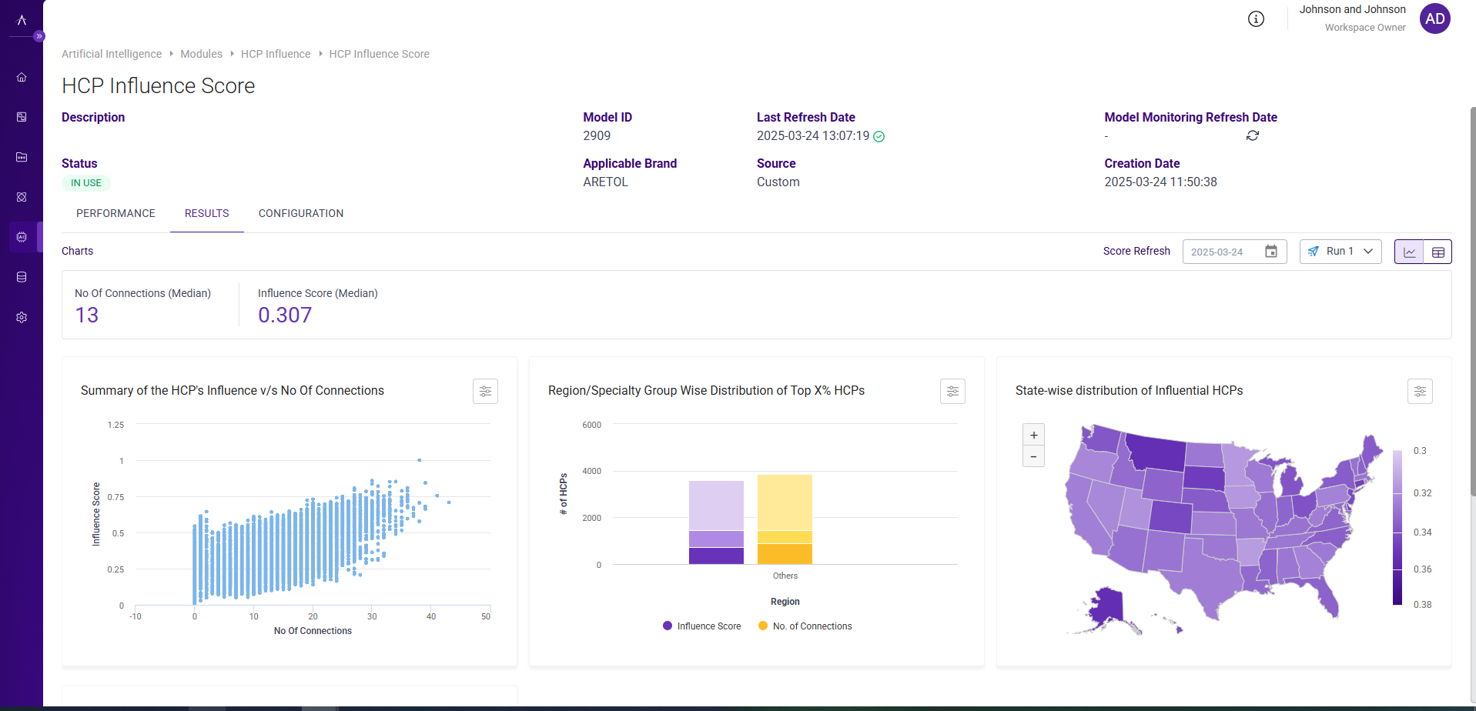1476x711 pixels.
Task: Toggle the Influence Score legend item
Action: point(701,626)
